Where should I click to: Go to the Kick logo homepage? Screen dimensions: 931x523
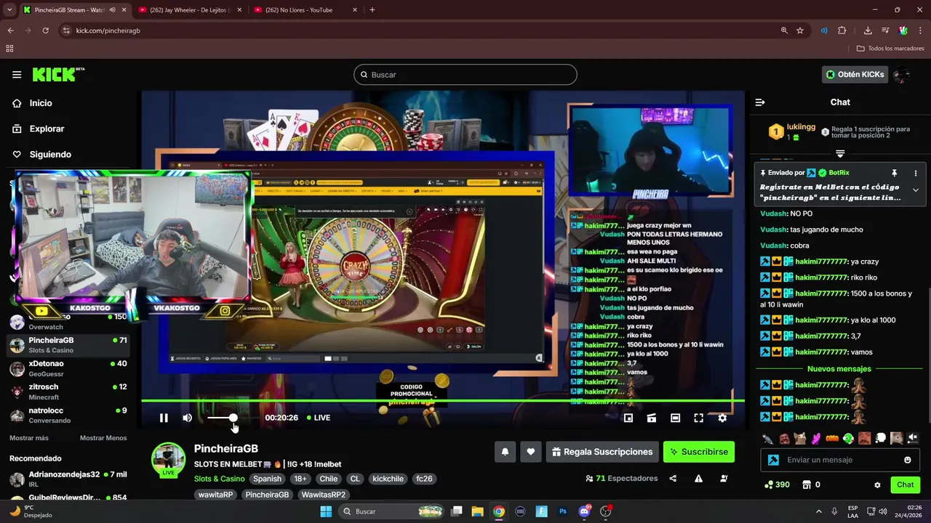[x=58, y=74]
